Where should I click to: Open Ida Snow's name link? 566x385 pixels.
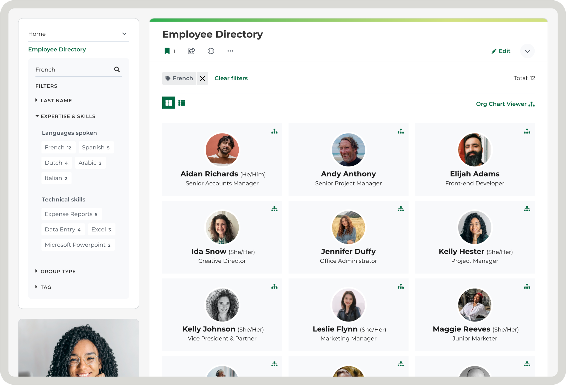[x=209, y=251]
